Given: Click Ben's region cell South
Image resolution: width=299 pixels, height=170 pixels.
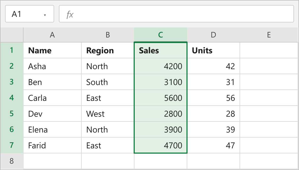Looking at the screenshot, I should pos(108,82).
